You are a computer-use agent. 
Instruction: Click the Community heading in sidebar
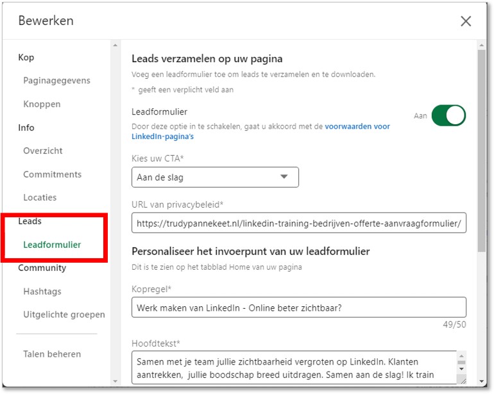(42, 268)
